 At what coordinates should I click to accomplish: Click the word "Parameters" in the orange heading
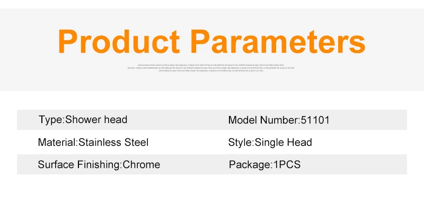pyautogui.click(x=278, y=41)
